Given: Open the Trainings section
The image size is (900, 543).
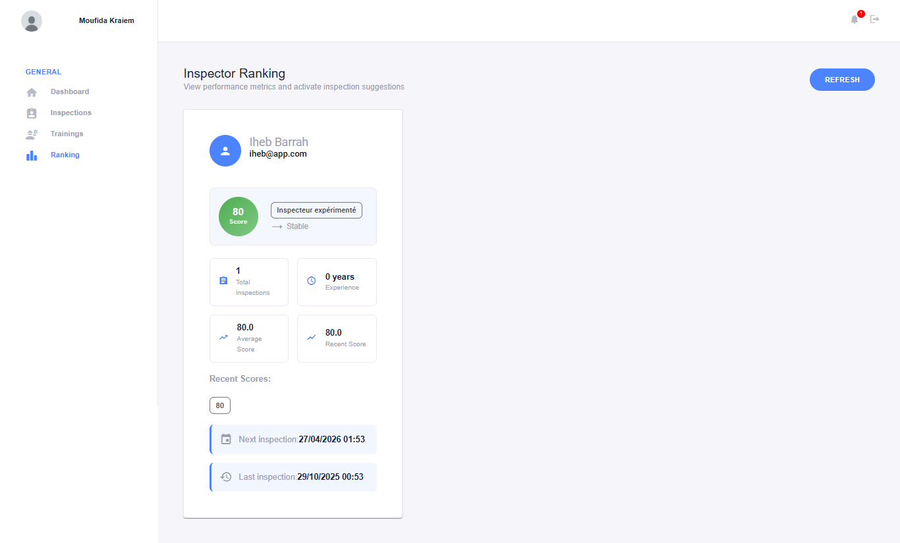Looking at the screenshot, I should click(67, 134).
